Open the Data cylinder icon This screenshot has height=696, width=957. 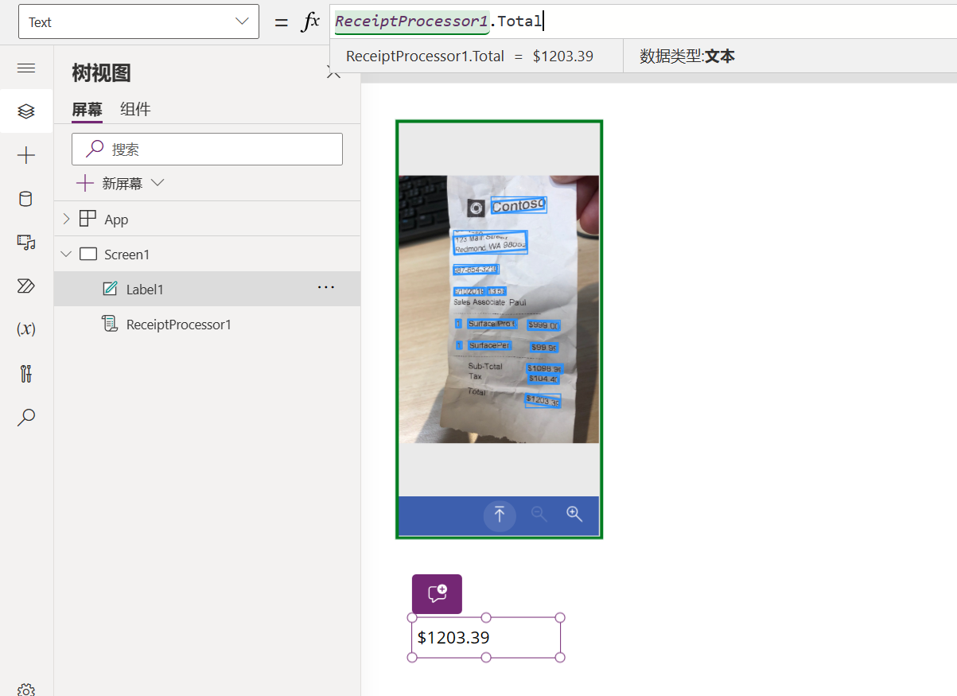coord(26,199)
